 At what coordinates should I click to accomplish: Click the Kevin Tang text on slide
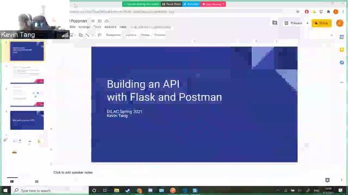pyautogui.click(x=117, y=116)
